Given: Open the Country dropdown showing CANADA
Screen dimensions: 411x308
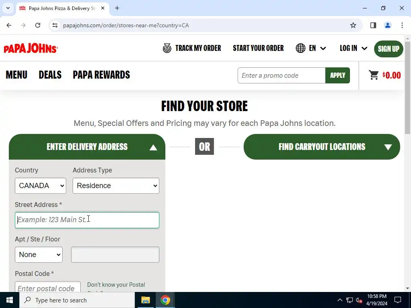Looking at the screenshot, I should click(x=41, y=186).
